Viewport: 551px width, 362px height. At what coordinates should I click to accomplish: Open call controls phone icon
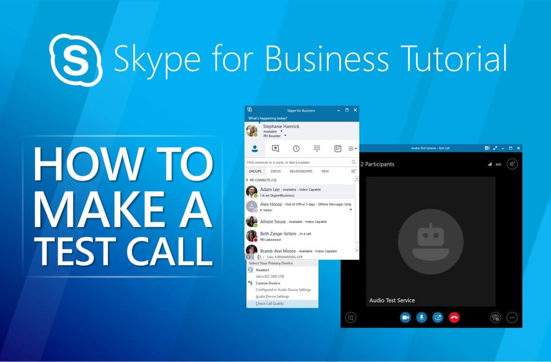495,318
